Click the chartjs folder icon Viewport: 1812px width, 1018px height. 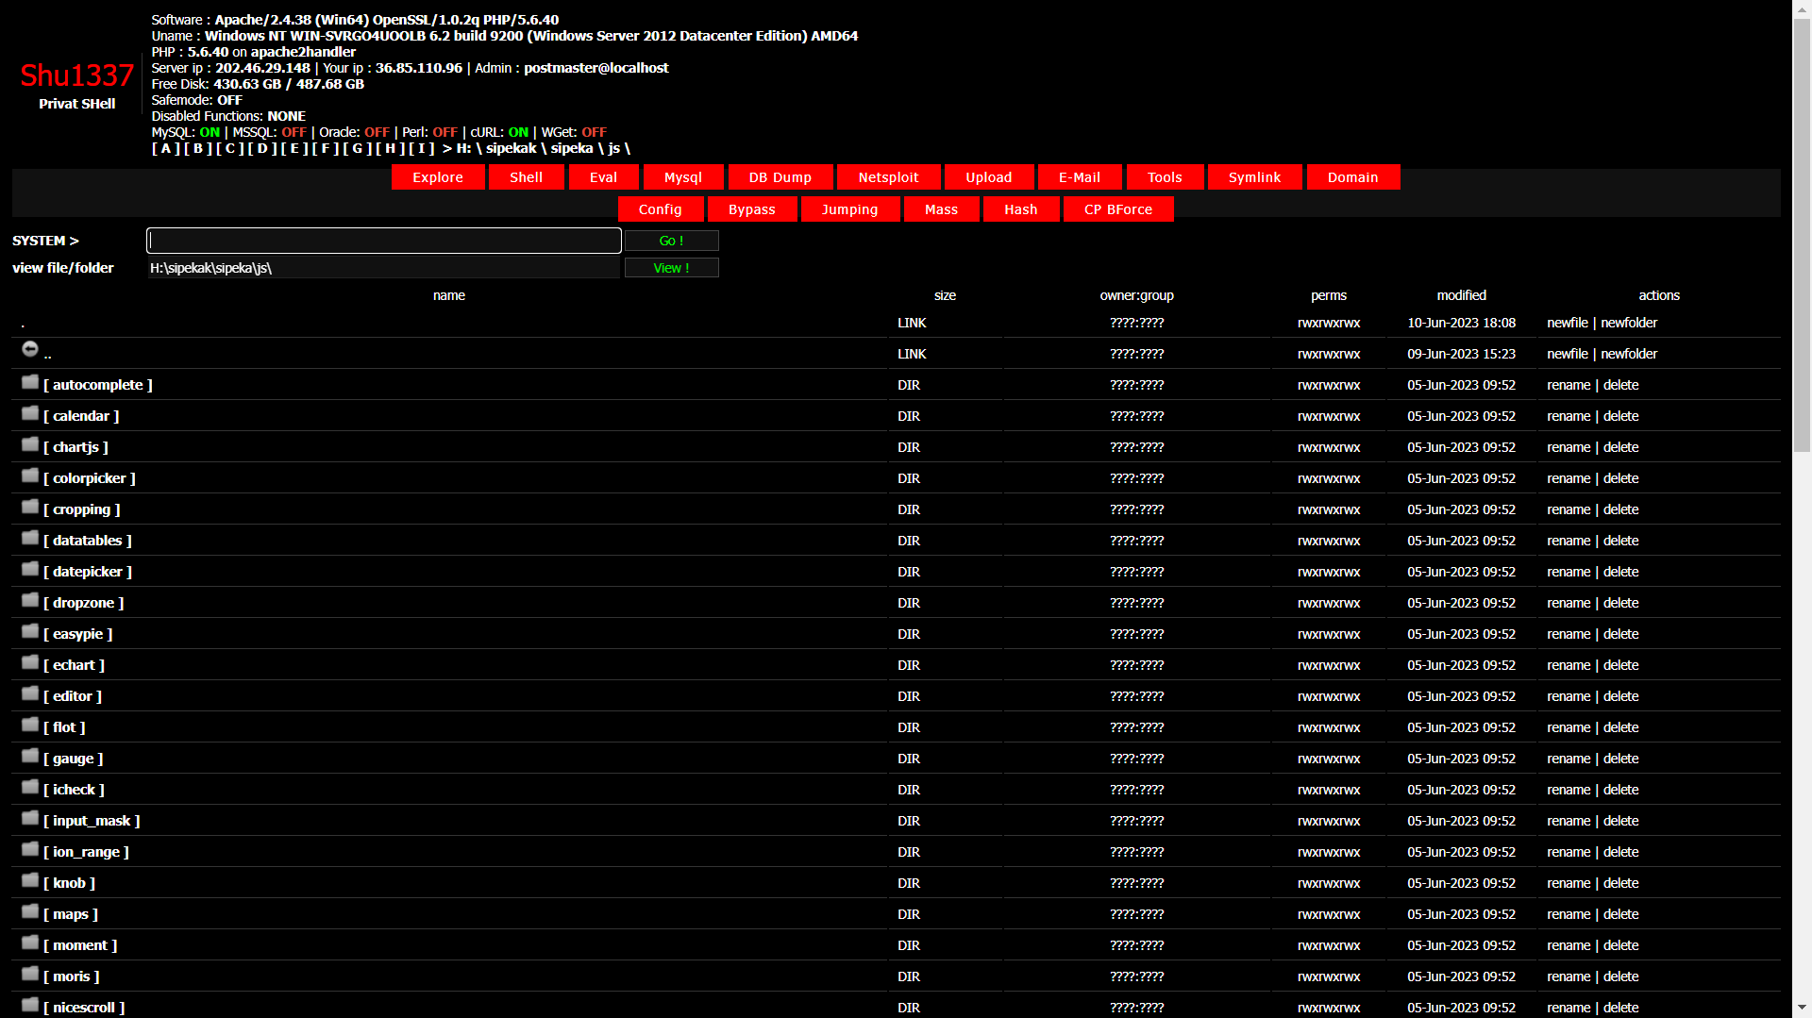coord(30,444)
